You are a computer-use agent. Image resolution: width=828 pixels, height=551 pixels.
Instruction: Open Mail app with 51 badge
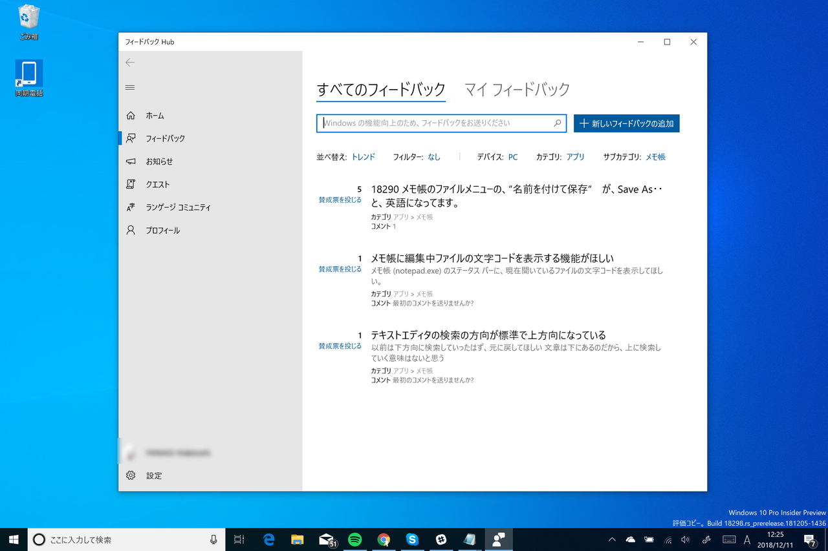point(327,539)
